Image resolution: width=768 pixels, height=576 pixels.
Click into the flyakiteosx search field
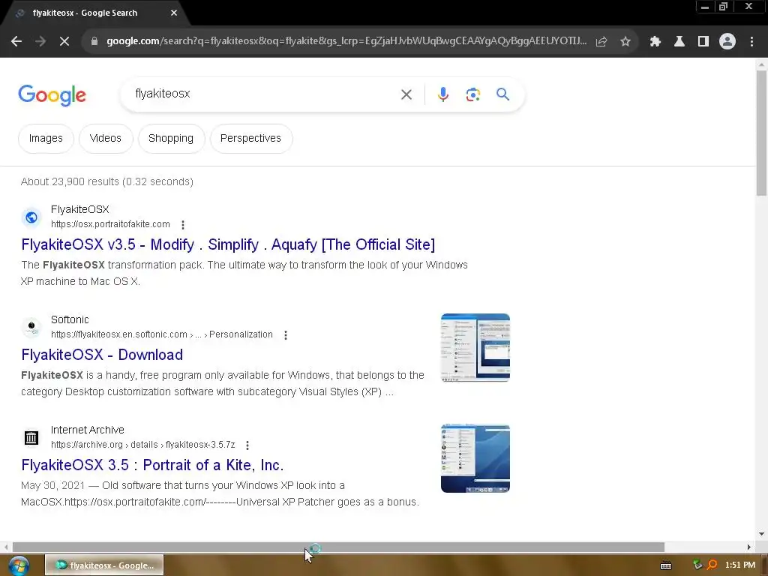point(262,94)
